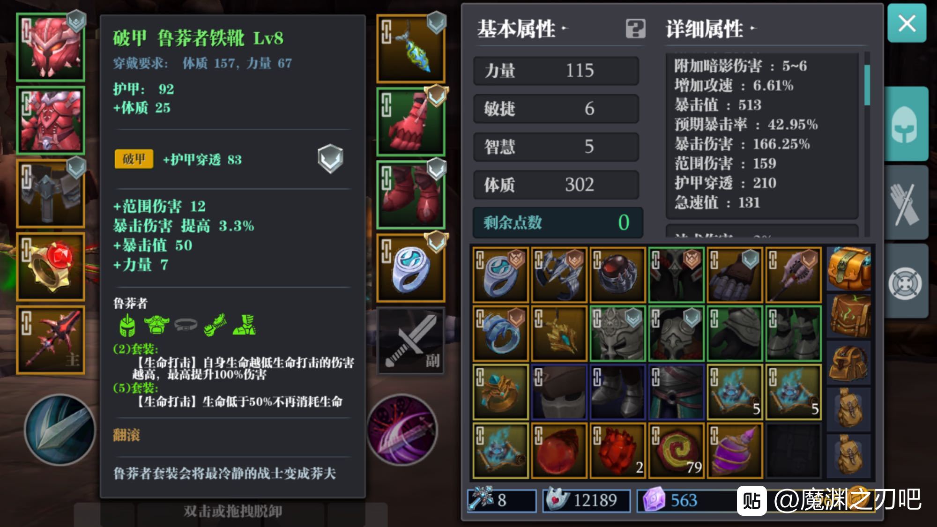Expand the 详细属性 header arrow
The width and height of the screenshot is (937, 527).
tap(753, 28)
